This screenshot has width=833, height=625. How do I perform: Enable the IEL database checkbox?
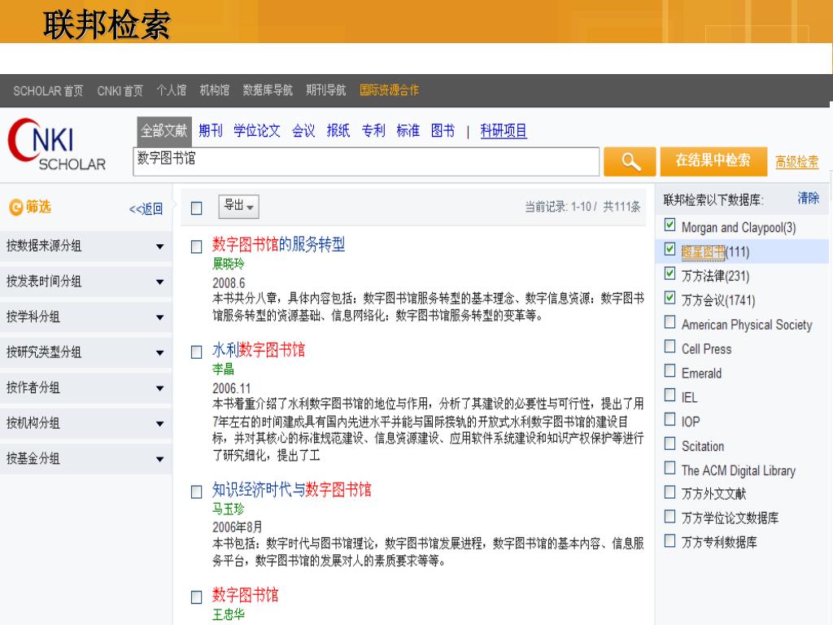670,395
